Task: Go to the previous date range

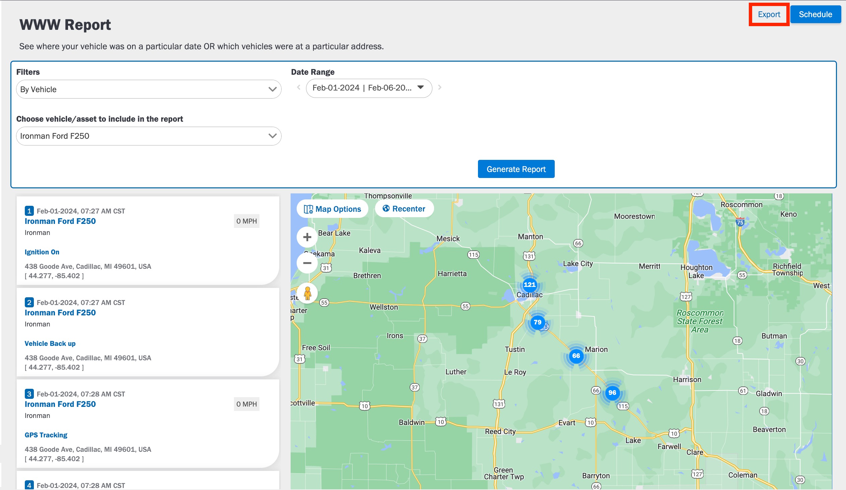Action: 298,87
